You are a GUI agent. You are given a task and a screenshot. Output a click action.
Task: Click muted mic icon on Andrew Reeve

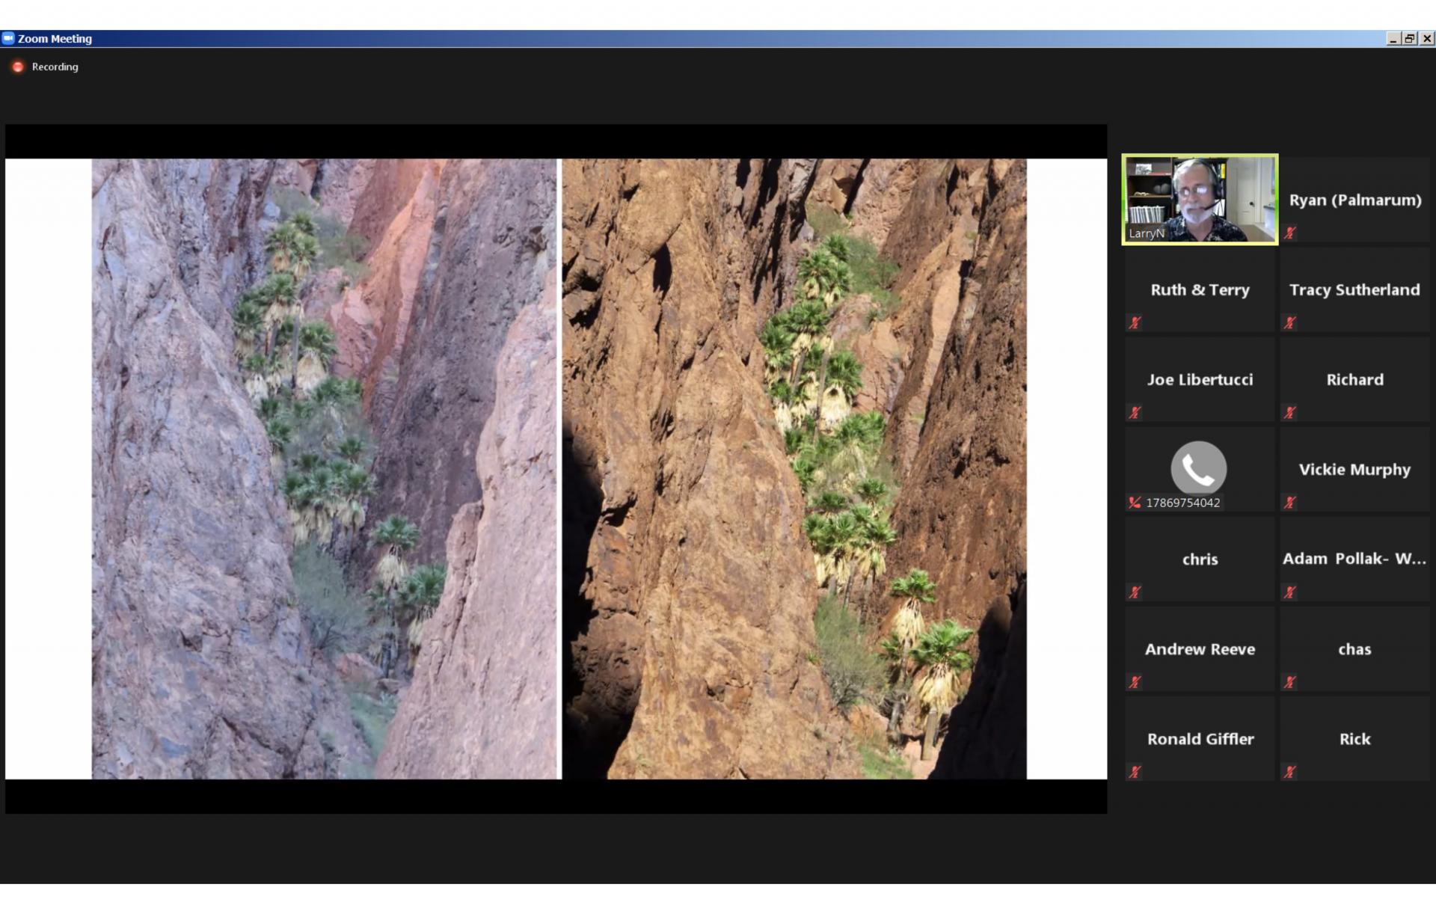(1135, 682)
